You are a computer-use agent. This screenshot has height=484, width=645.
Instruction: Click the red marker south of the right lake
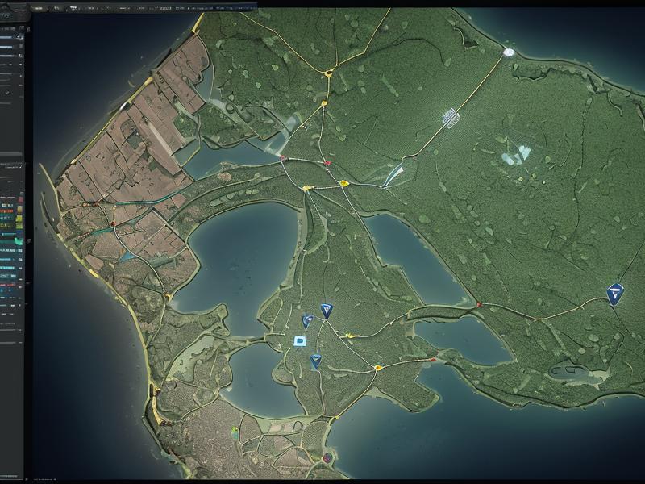[x=433, y=360]
